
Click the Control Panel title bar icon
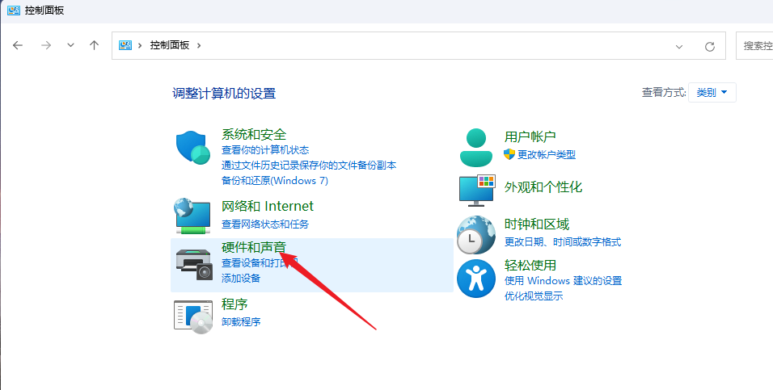click(14, 10)
